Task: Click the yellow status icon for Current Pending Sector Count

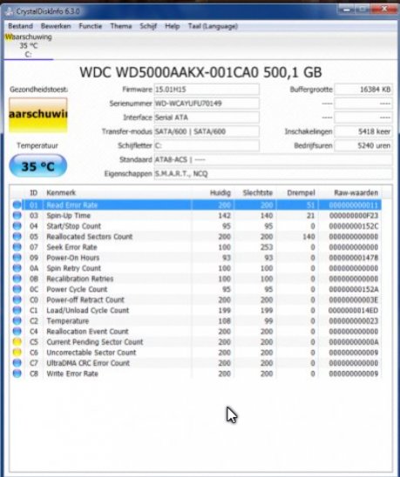Action: pos(17,342)
